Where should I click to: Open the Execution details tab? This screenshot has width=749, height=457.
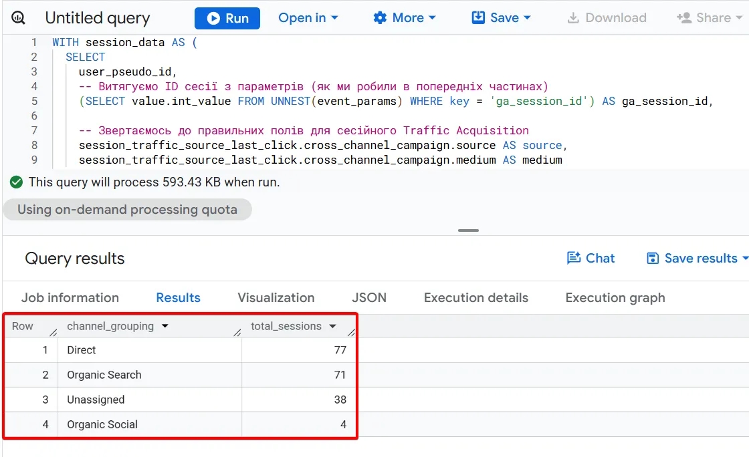(475, 298)
